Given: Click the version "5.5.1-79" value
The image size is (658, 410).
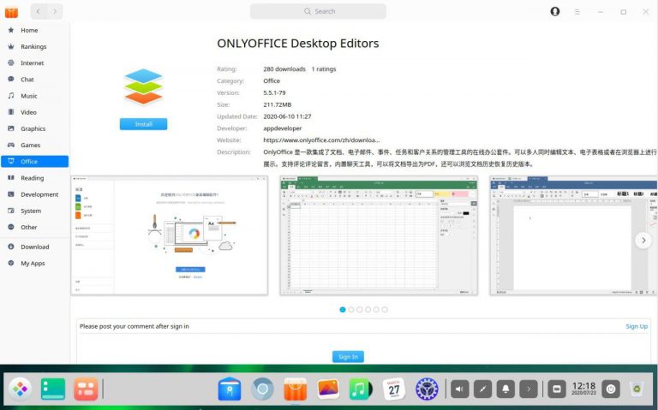Looking at the screenshot, I should (x=274, y=92).
